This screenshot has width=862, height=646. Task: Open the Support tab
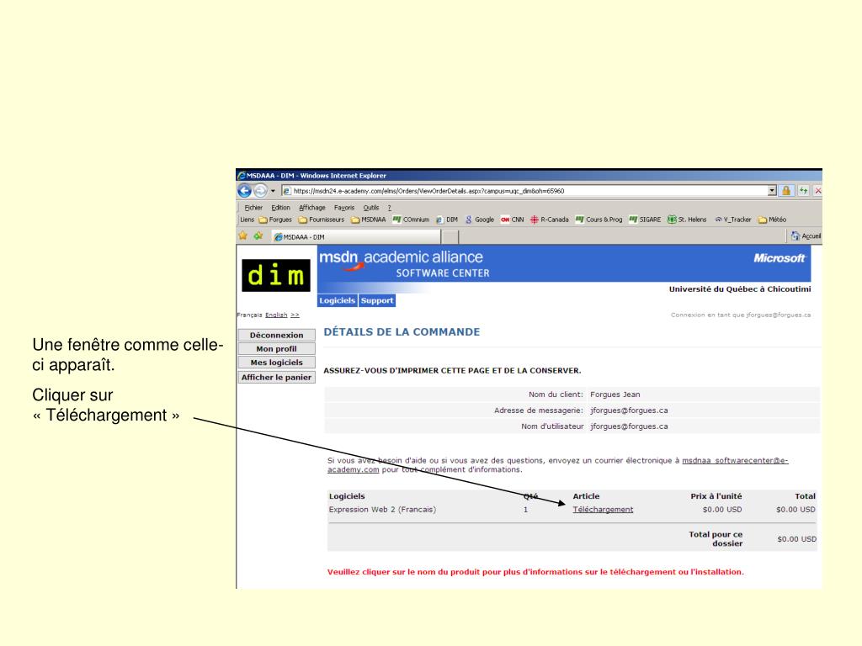pos(377,300)
